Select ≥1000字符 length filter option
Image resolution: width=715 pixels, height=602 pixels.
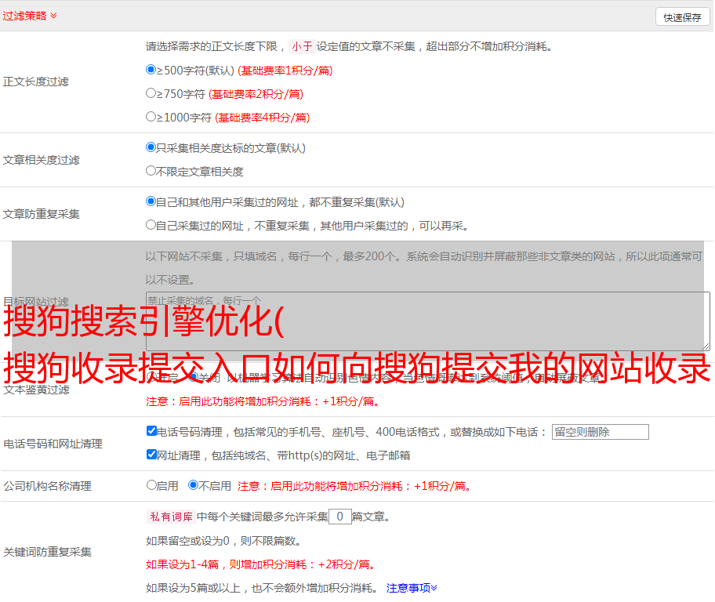pos(151,116)
